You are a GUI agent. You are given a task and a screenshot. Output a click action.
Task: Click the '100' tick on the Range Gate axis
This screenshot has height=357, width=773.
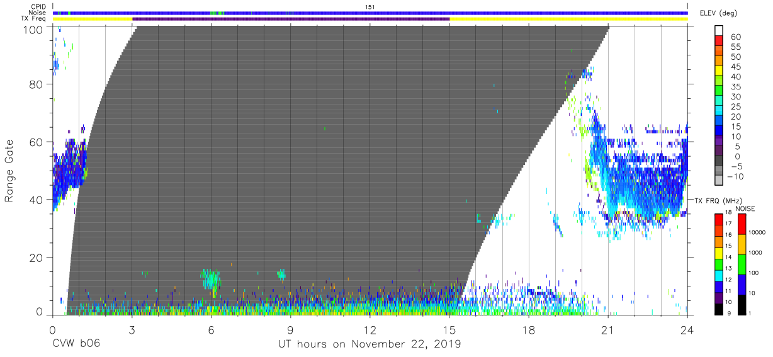[x=33, y=30]
